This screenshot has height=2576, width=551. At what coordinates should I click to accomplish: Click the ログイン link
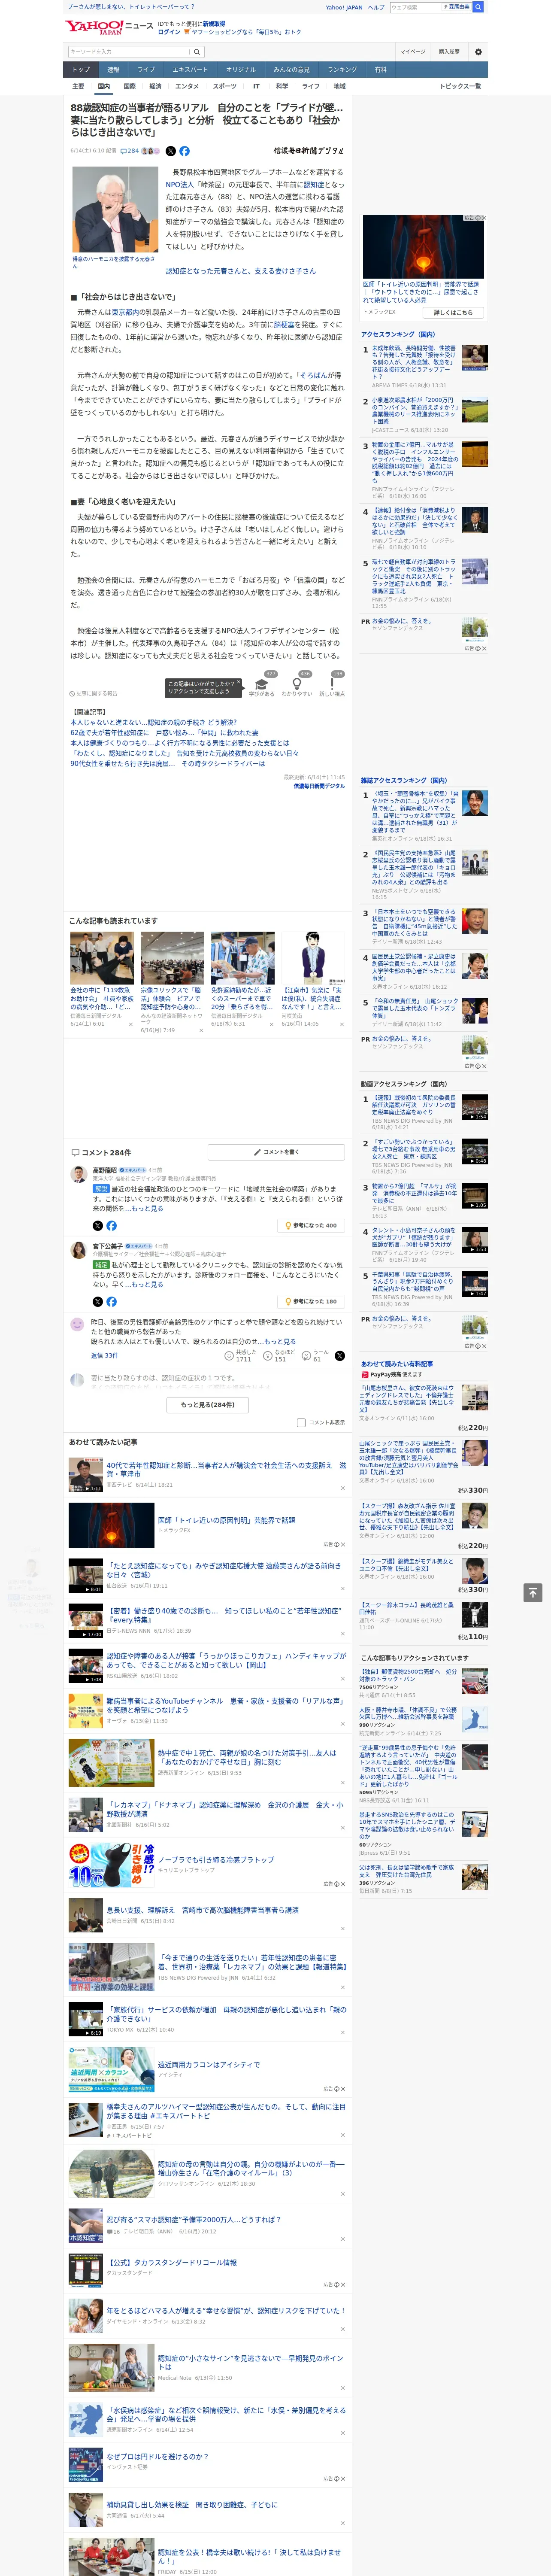pyautogui.click(x=169, y=32)
